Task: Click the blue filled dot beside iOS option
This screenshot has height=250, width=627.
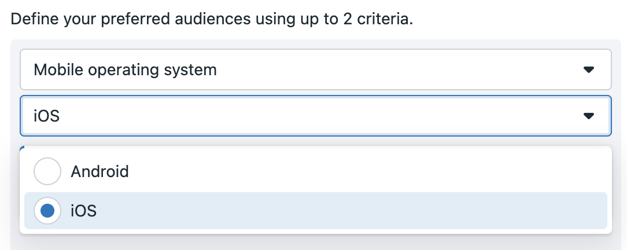Action: (47, 211)
